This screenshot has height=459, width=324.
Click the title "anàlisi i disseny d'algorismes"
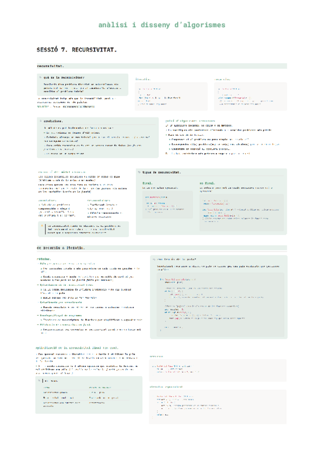point(162,25)
